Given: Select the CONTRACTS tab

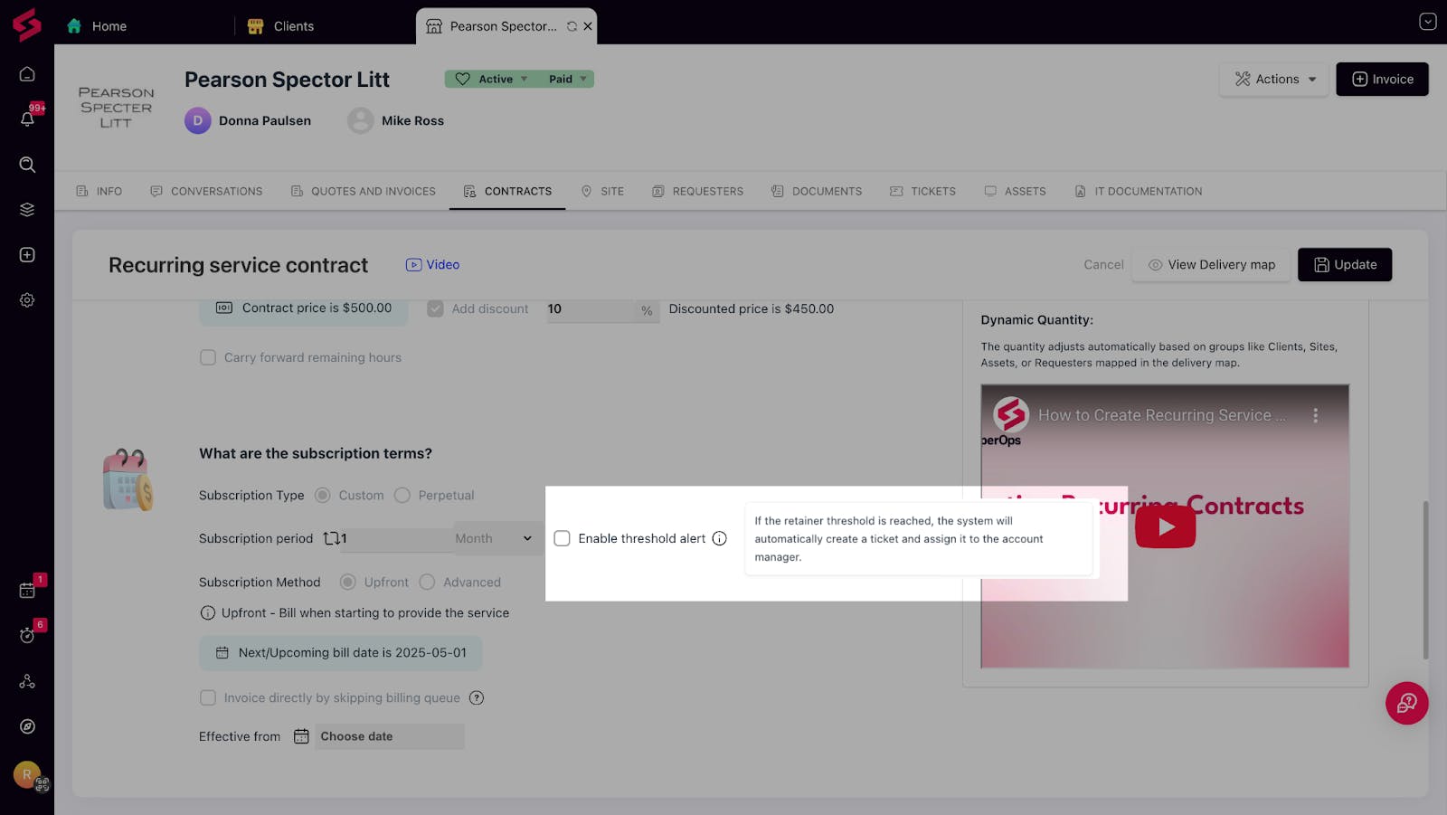Looking at the screenshot, I should (x=507, y=191).
